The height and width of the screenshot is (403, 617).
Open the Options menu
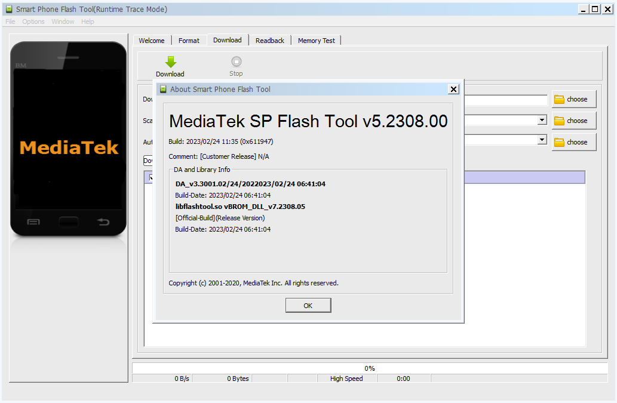[x=33, y=21]
